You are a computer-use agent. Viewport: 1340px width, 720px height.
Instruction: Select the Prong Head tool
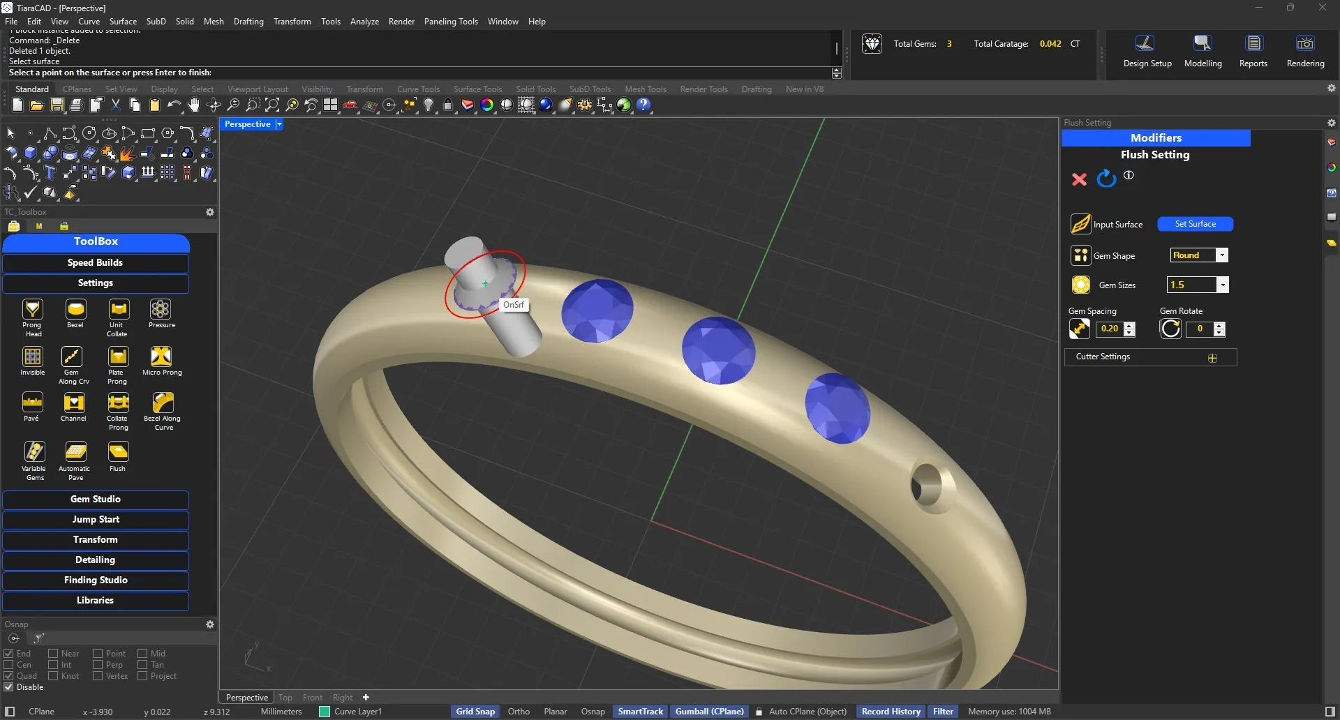[32, 310]
